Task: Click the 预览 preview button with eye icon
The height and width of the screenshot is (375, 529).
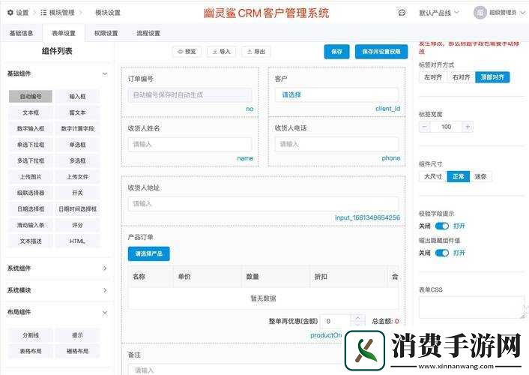Action: (x=187, y=52)
